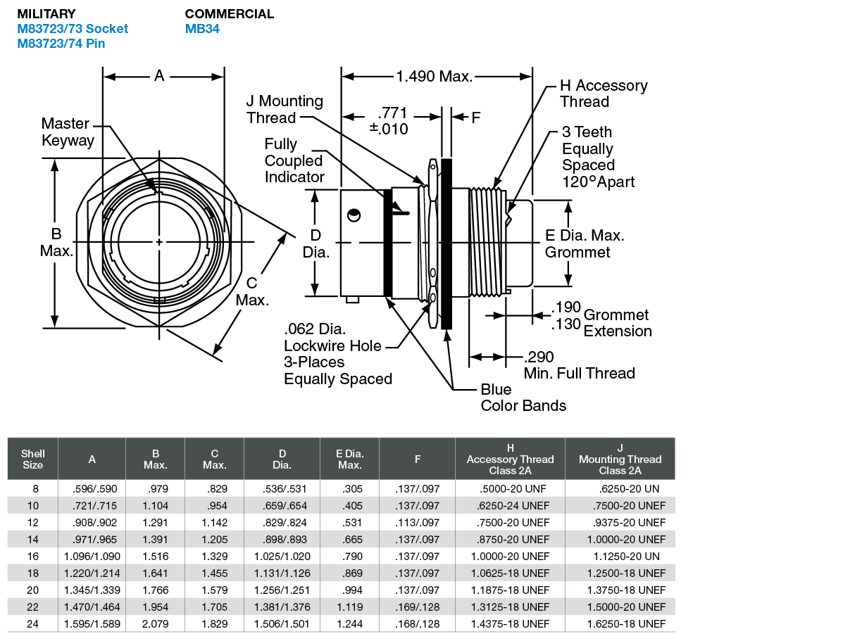Screen dimensions: 862x641
Task: Click the Blue Color Bands label
Action: tap(523, 398)
